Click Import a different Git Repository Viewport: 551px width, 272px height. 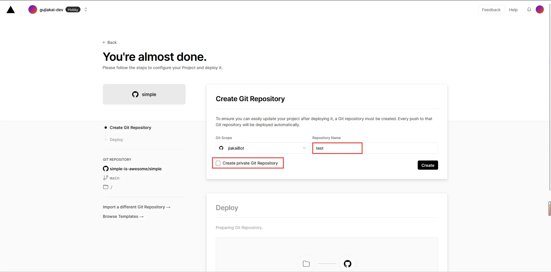136,207
